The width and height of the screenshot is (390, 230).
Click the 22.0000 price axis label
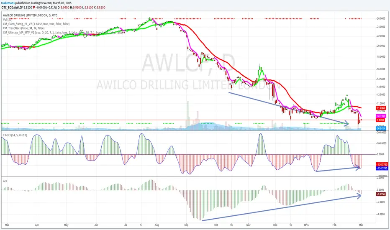click(x=381, y=36)
